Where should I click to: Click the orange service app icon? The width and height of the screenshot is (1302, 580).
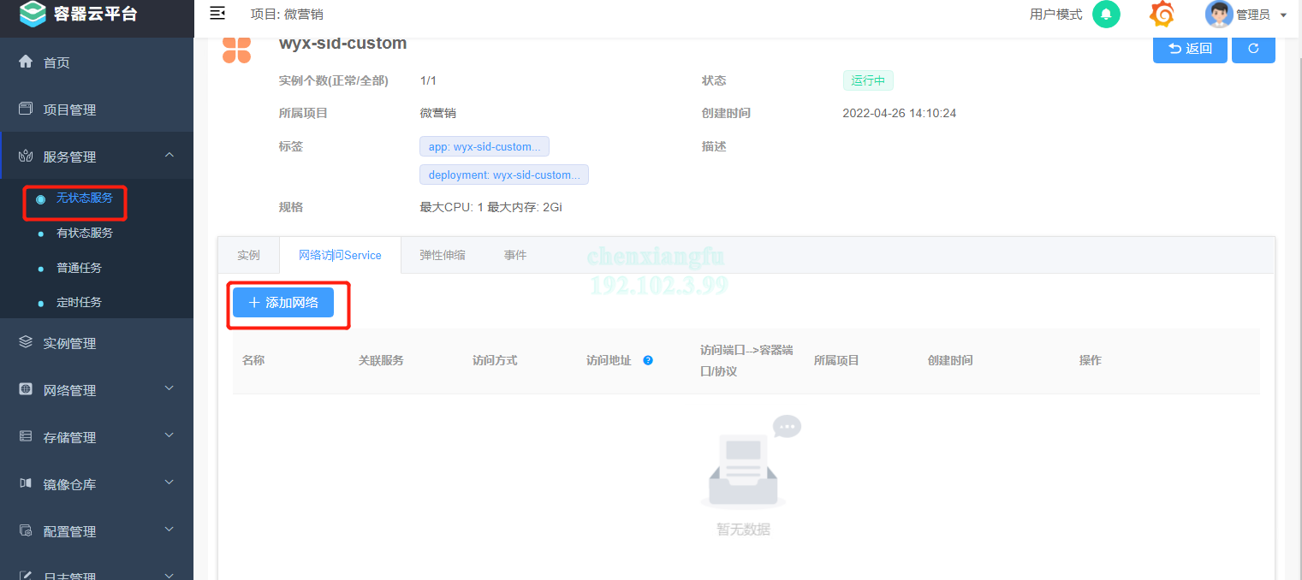[x=237, y=50]
